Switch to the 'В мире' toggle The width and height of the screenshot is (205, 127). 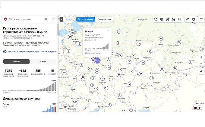point(43,61)
